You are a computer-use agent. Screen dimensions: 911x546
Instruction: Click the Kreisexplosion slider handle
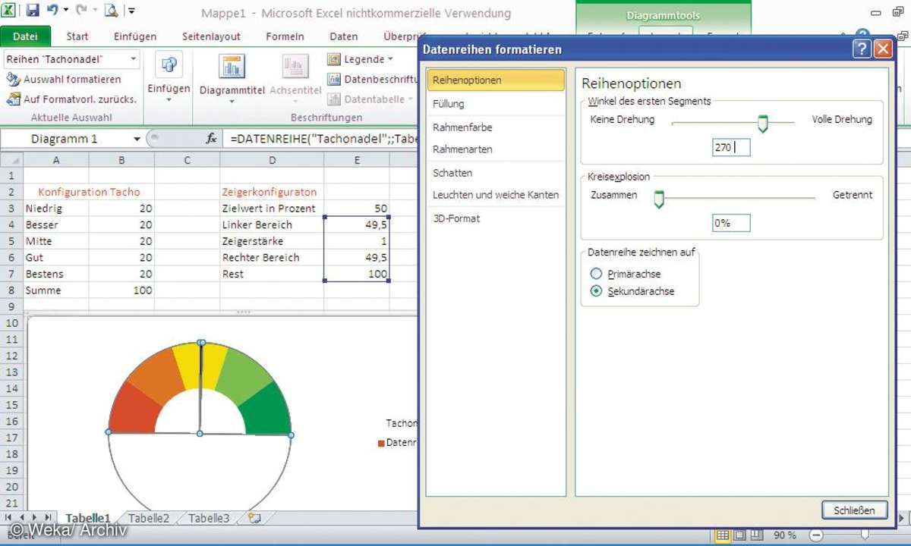coord(659,199)
